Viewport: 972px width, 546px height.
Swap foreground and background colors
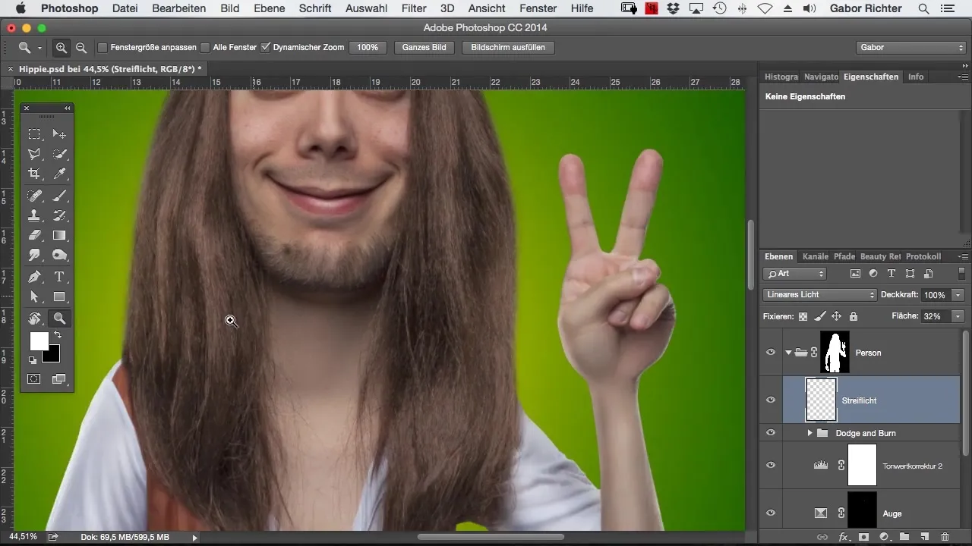(x=57, y=334)
